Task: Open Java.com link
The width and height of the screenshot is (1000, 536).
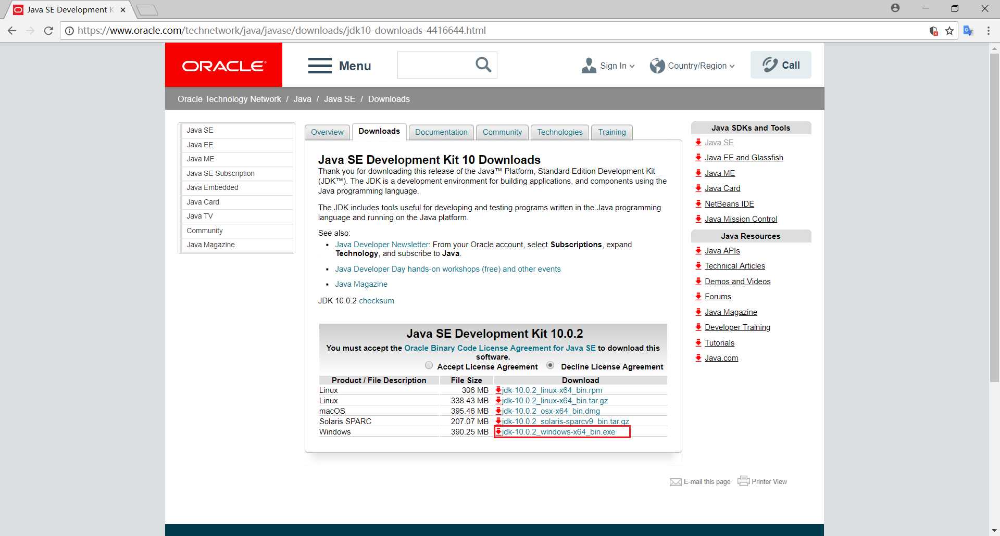Action: 721,358
